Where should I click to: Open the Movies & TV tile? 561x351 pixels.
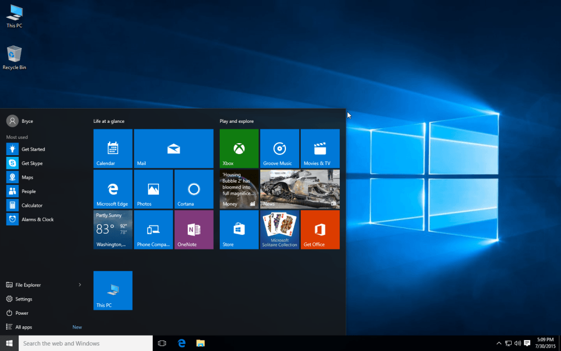point(320,148)
